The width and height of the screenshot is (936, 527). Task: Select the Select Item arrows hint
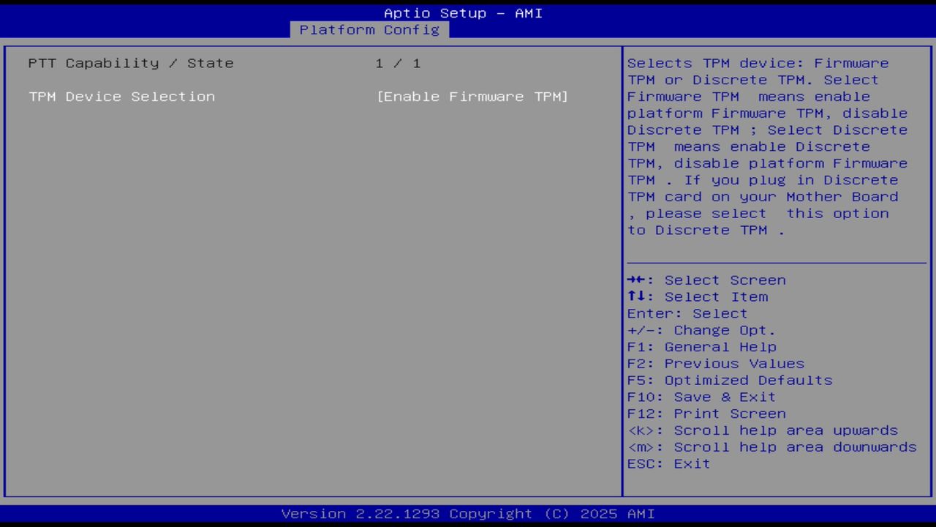pos(697,296)
